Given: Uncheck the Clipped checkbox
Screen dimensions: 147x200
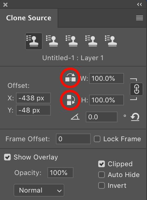Looking at the screenshot, I should coord(102,164).
